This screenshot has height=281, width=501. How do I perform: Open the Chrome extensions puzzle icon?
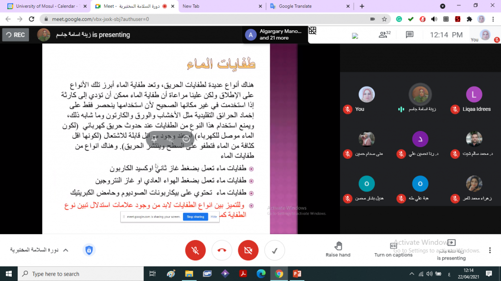470,19
